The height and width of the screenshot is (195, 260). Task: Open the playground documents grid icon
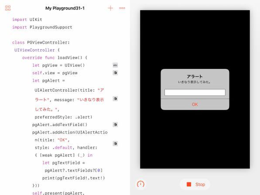(8, 8)
